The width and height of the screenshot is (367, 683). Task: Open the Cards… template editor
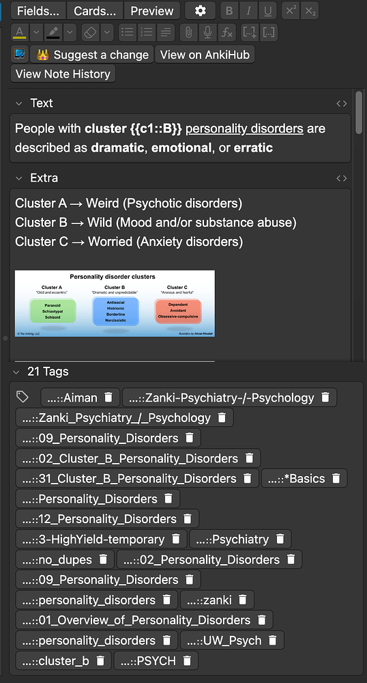pyautogui.click(x=95, y=11)
